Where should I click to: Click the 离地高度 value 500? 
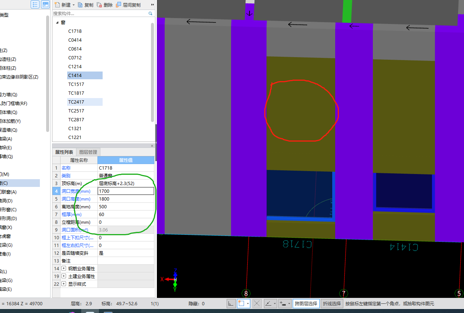pos(126,206)
